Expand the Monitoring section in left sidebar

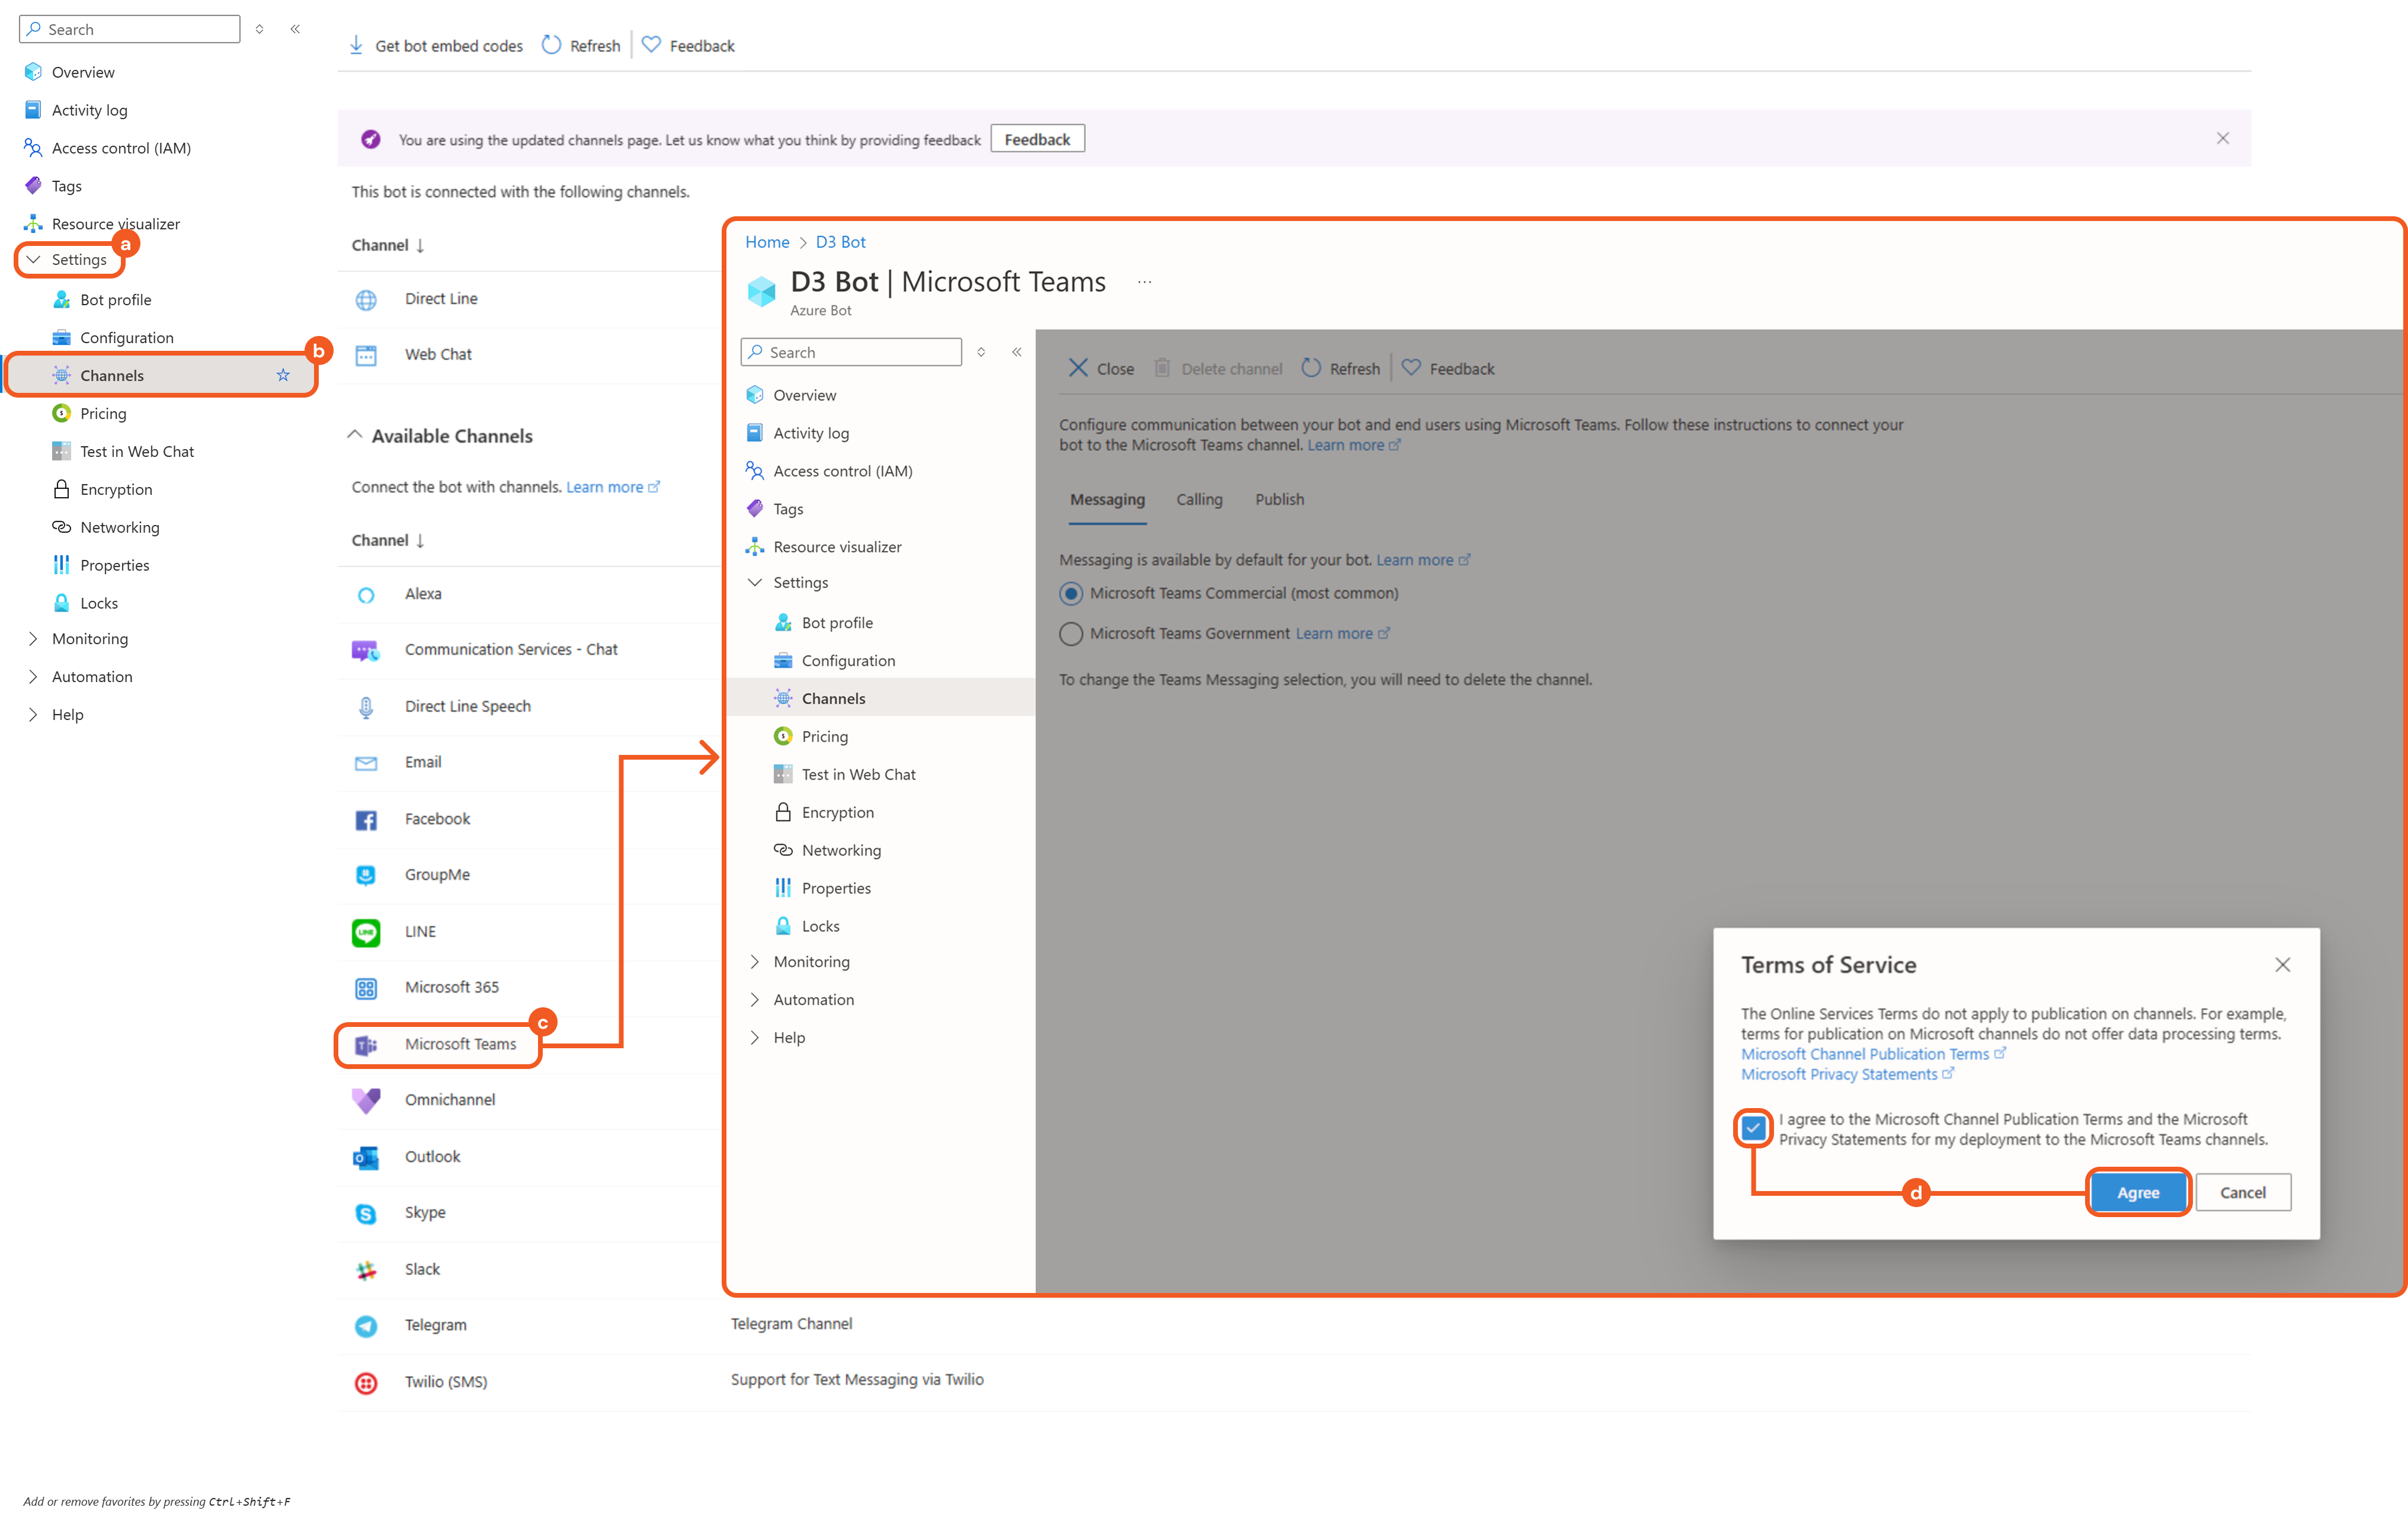[34, 639]
